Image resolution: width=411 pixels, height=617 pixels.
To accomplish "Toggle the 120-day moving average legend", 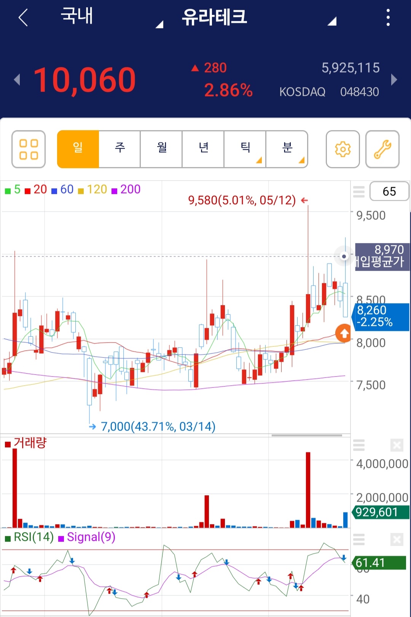I will [92, 189].
